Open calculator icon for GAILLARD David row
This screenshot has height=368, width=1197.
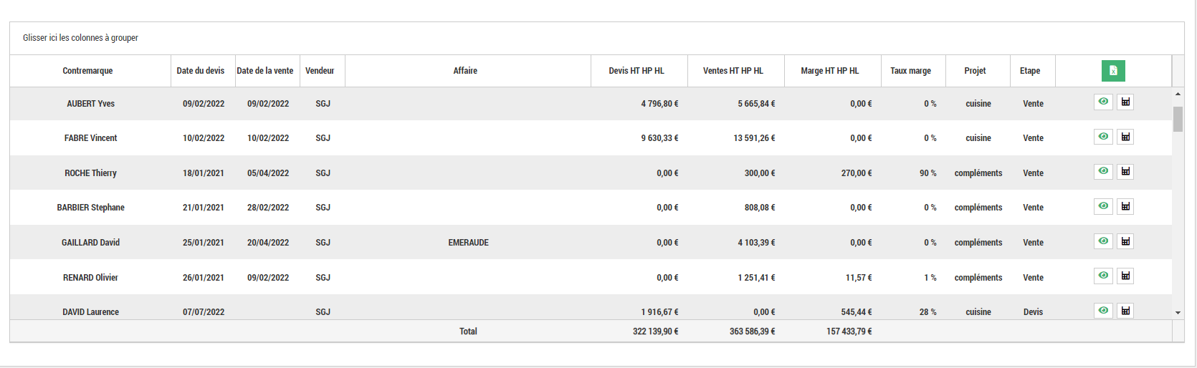(x=1125, y=242)
